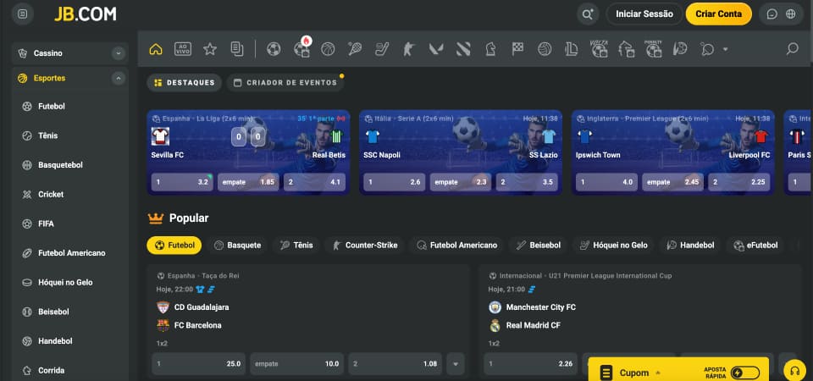
Task: Select the Counter-Strike soldier icon in toolbar
Action: click(408, 49)
